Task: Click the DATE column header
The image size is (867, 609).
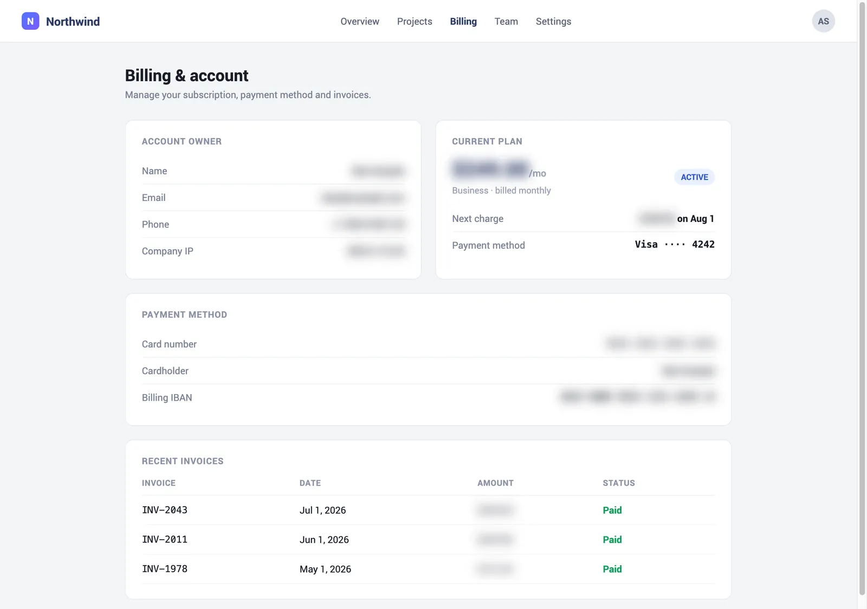Action: (x=310, y=483)
